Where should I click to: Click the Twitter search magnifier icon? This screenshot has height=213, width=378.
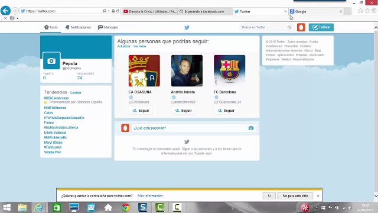tap(289, 27)
